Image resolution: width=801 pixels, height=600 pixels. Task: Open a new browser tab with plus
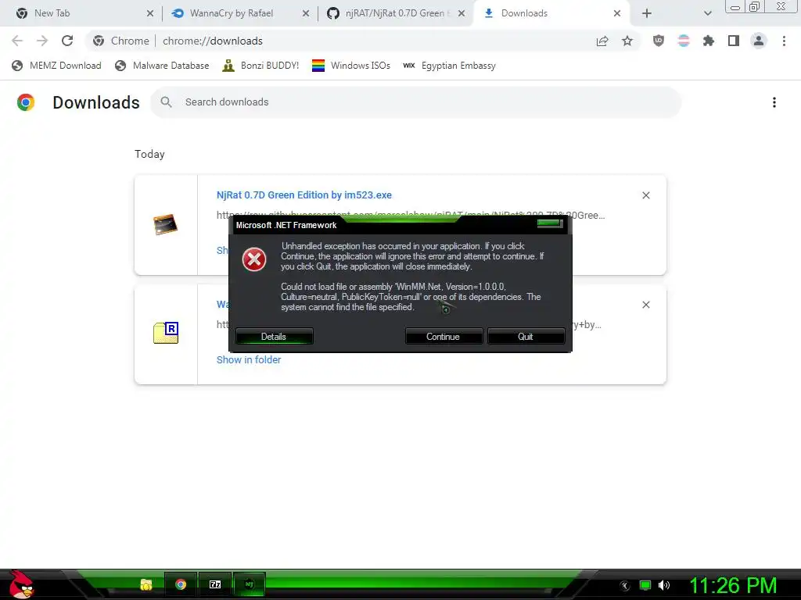click(x=647, y=14)
